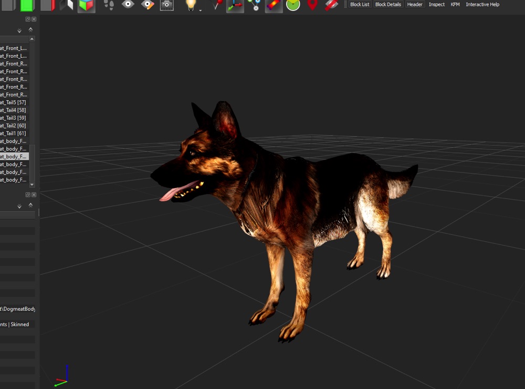Take a screenshot with the camera icon
The height and width of the screenshot is (389, 525).
(x=167, y=5)
